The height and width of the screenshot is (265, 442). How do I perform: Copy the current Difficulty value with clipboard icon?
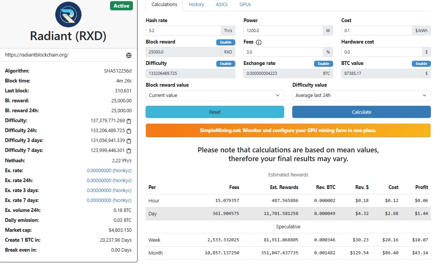coord(129,121)
